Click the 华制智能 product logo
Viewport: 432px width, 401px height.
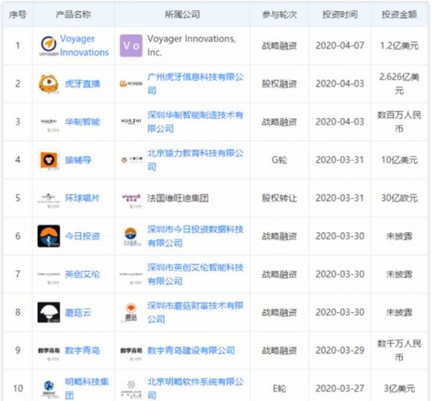[x=49, y=123]
